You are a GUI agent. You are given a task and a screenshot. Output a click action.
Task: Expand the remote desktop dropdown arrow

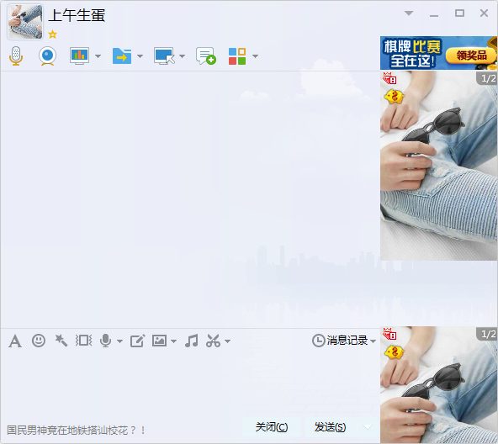coord(182,56)
